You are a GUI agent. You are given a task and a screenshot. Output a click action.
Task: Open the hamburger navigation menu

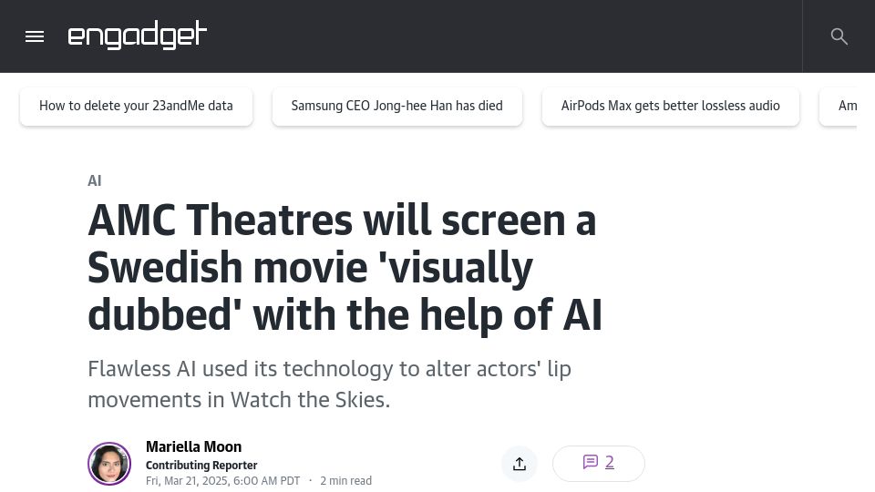pyautogui.click(x=35, y=36)
